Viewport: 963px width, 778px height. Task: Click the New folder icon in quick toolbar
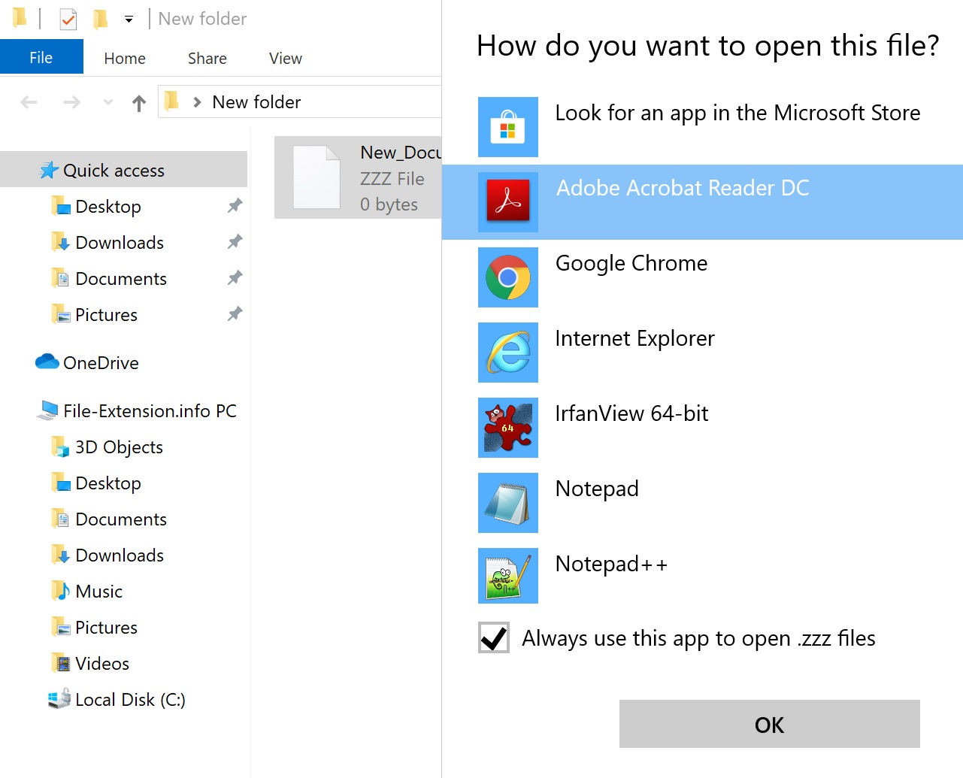tap(100, 19)
